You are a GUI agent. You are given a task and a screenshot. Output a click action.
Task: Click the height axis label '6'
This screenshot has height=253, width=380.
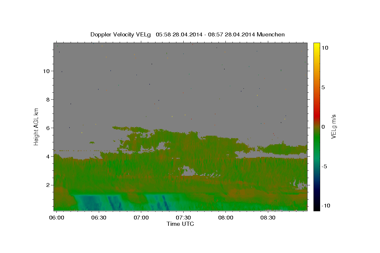pyautogui.click(x=48, y=128)
